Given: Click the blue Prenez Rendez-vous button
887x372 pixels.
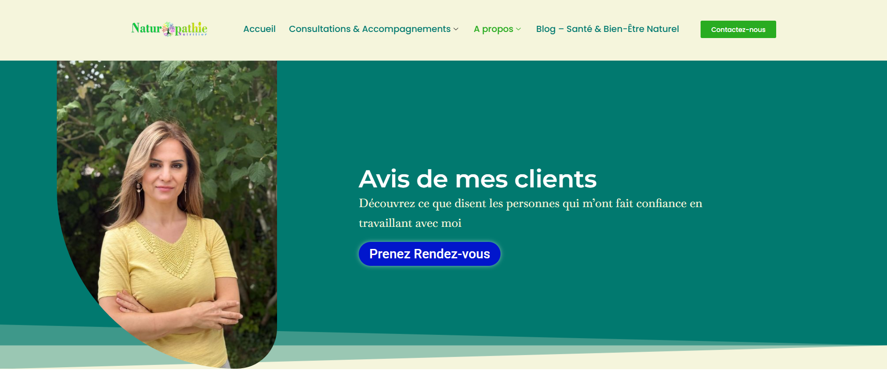Looking at the screenshot, I should 430,254.
